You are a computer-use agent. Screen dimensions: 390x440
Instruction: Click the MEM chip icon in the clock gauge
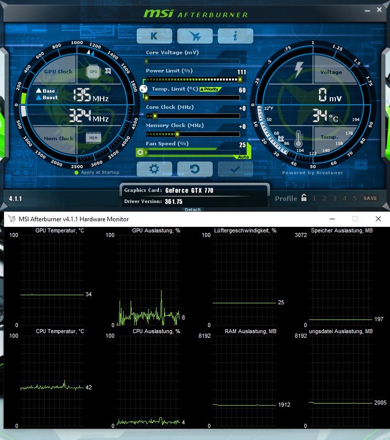point(93,138)
